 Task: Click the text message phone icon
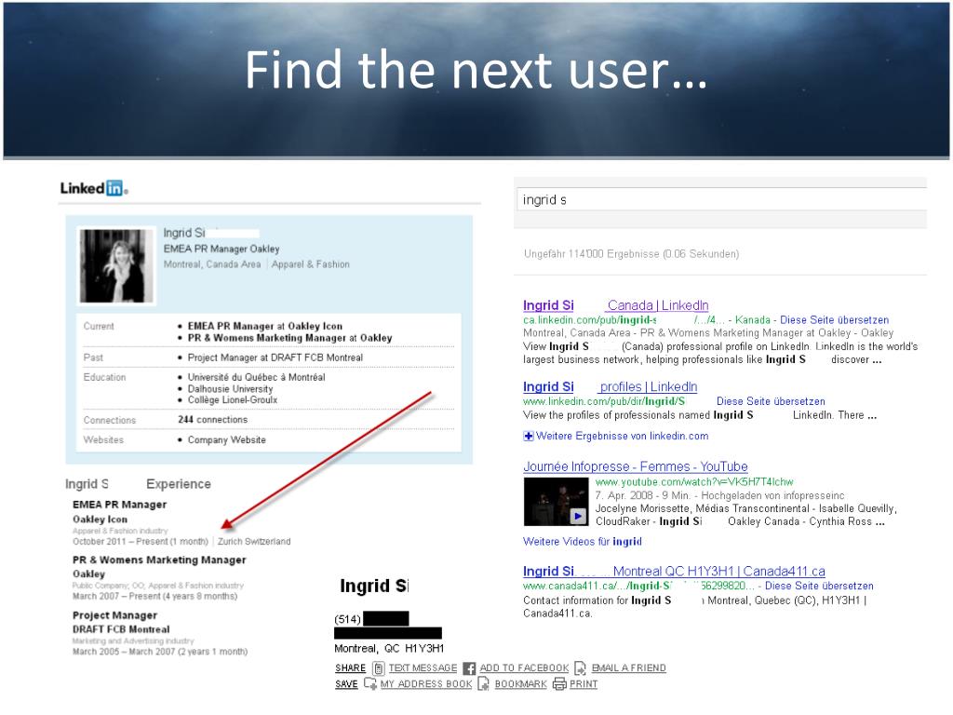pyautogui.click(x=378, y=668)
